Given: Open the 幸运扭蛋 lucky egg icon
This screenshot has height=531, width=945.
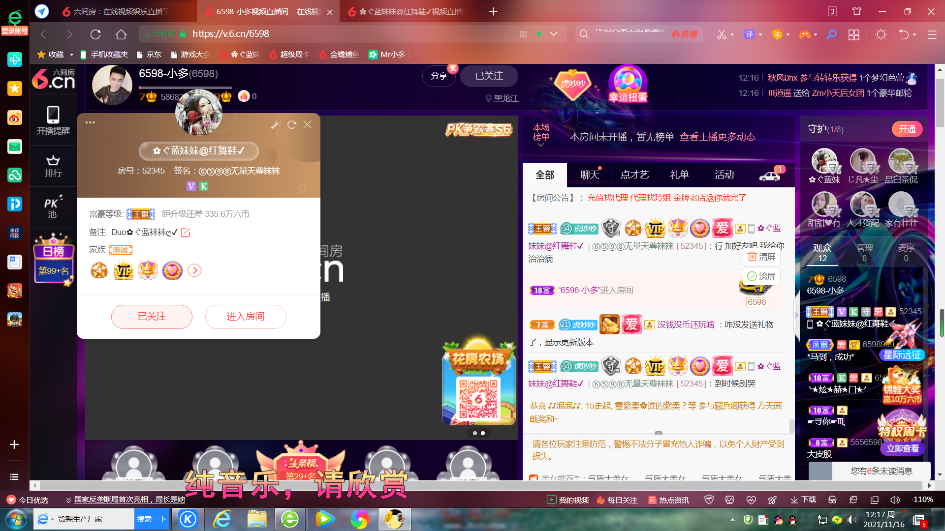Looking at the screenshot, I should 628,84.
